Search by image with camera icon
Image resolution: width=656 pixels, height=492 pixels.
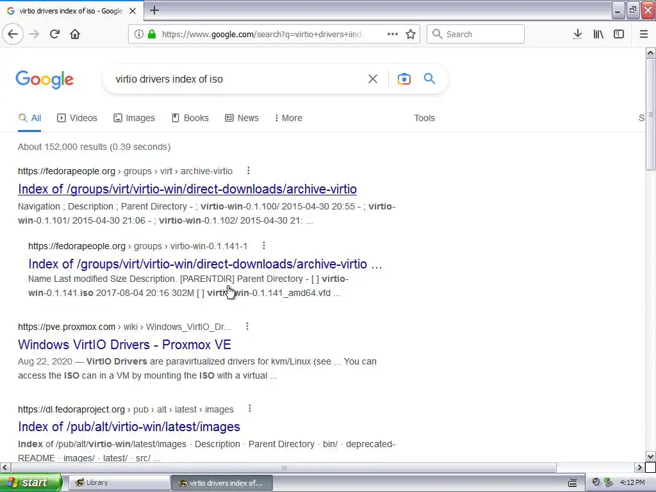[x=404, y=79]
